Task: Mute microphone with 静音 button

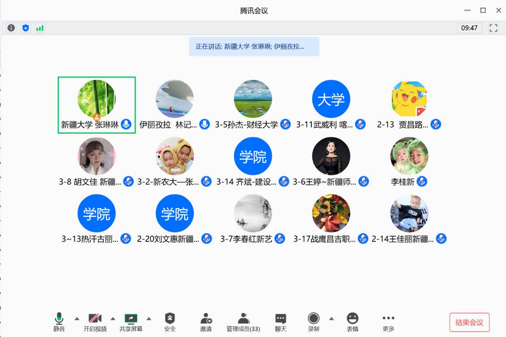Action: point(59,322)
